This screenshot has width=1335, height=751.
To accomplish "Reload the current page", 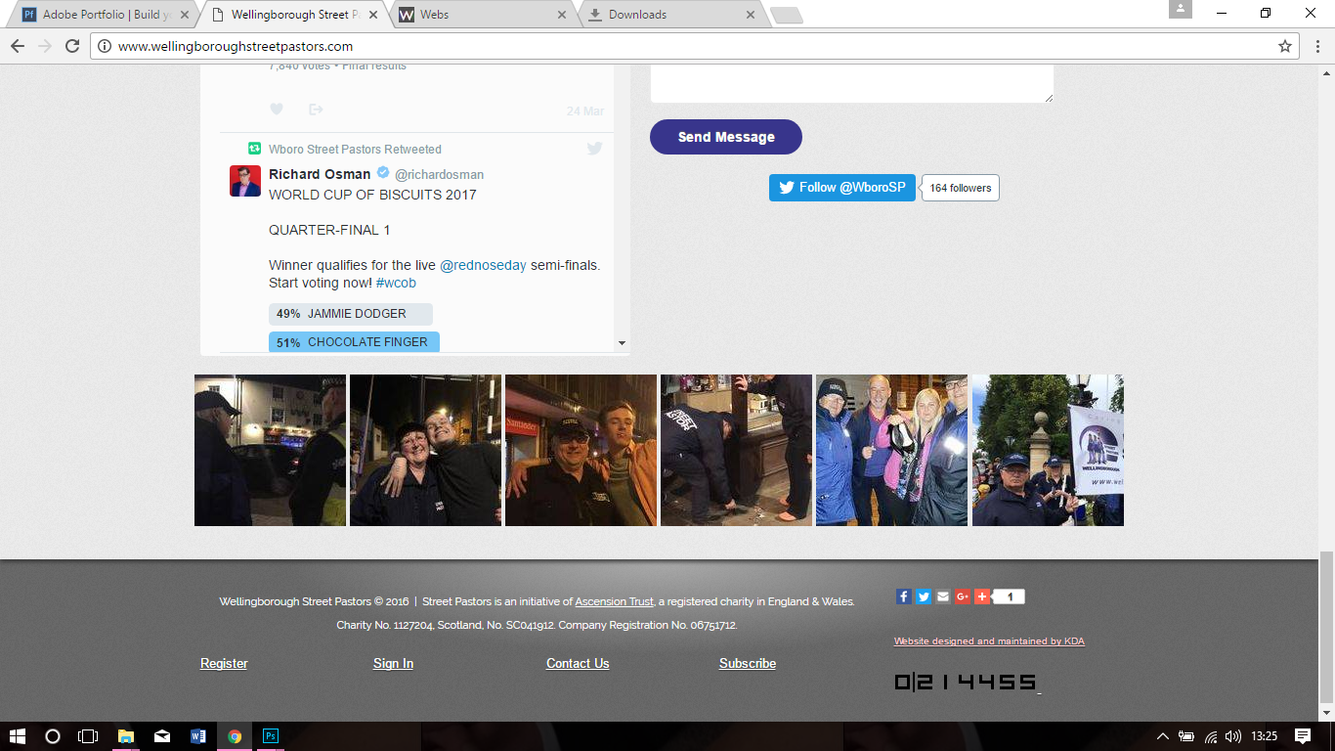I will [x=72, y=46].
